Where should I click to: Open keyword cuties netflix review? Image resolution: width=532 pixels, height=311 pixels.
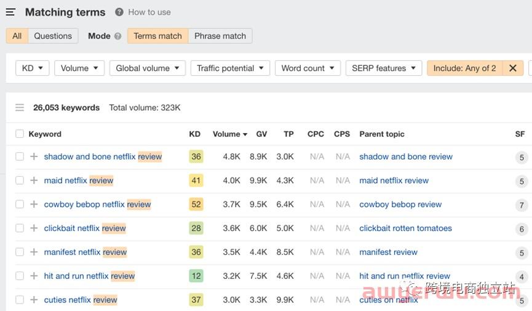[x=81, y=299]
